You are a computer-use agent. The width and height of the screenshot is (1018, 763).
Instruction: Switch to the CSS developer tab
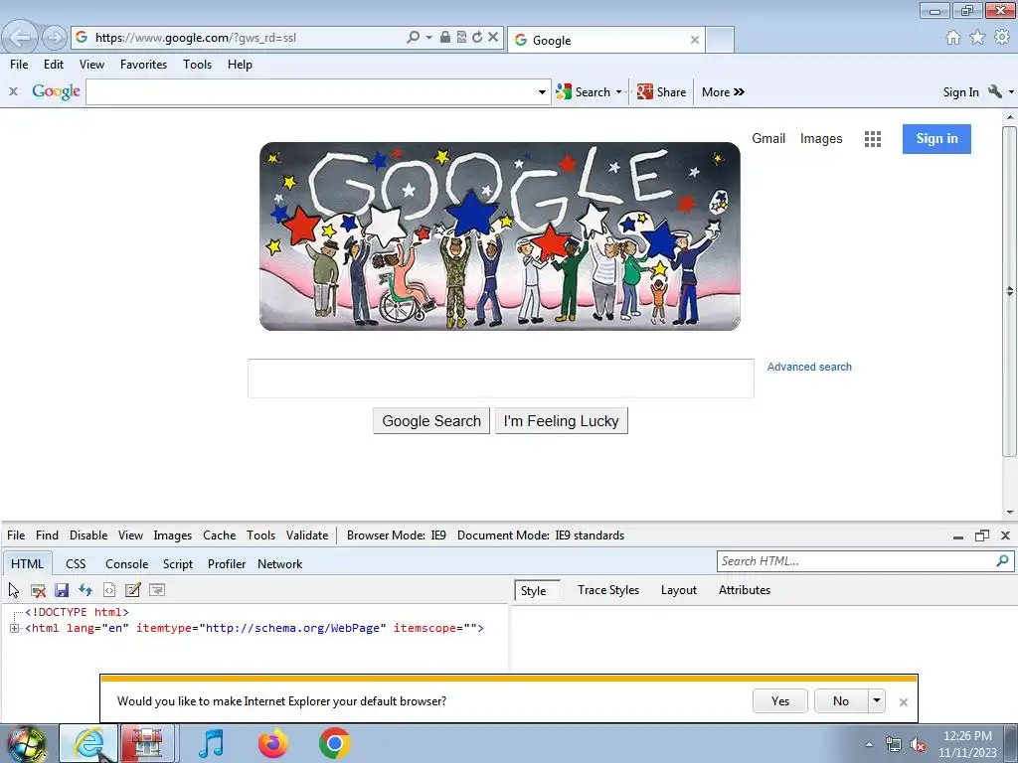tap(76, 564)
